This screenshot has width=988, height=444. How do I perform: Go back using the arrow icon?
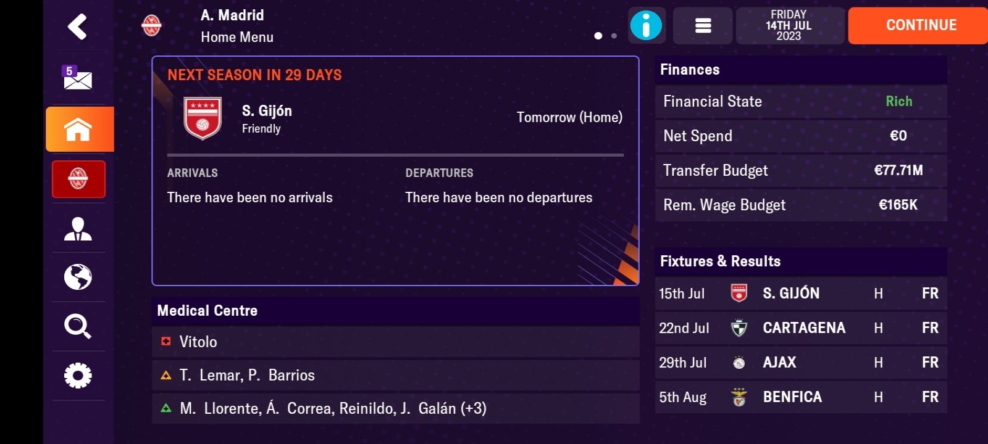point(78,25)
